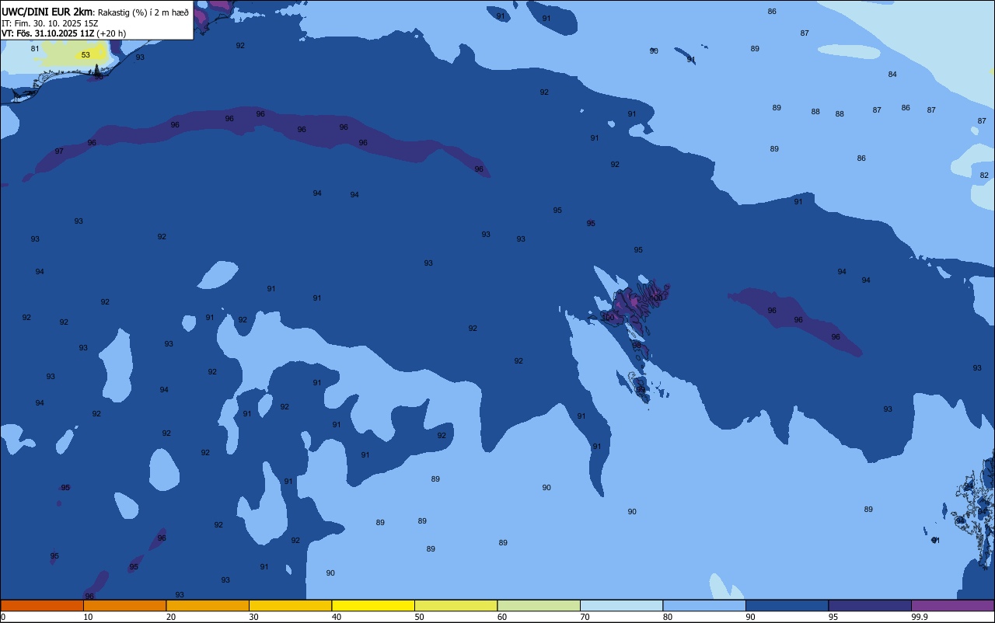The width and height of the screenshot is (995, 623).
Task: Click the '84' humidity value
Action: (x=892, y=75)
